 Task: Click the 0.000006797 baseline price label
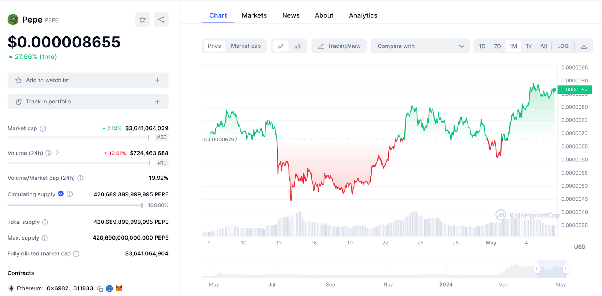click(x=220, y=140)
